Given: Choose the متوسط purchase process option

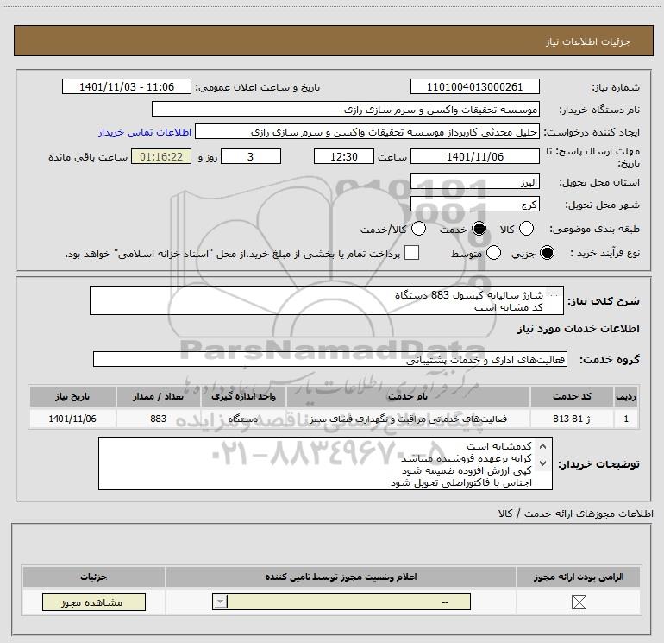Looking at the screenshot, I should (x=494, y=253).
